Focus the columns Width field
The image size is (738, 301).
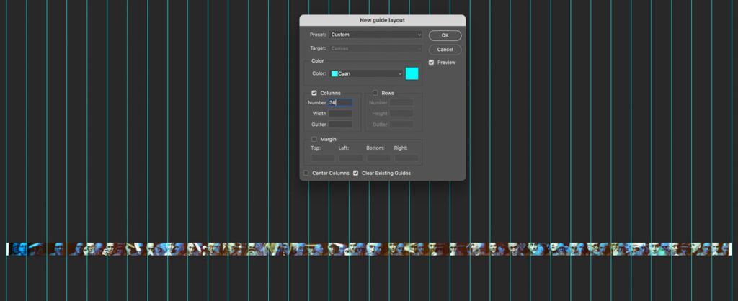[340, 114]
